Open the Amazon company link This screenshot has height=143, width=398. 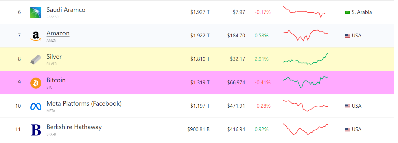click(x=58, y=33)
